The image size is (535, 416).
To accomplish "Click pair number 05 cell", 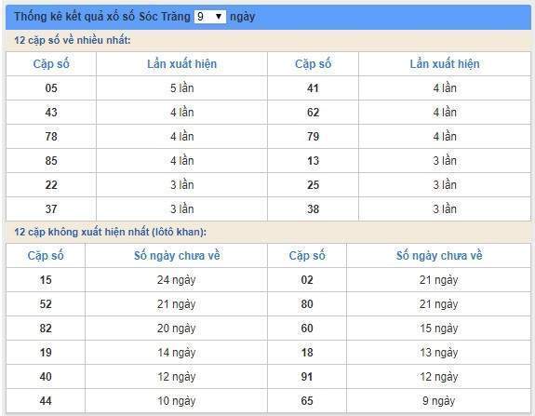I will click(51, 88).
